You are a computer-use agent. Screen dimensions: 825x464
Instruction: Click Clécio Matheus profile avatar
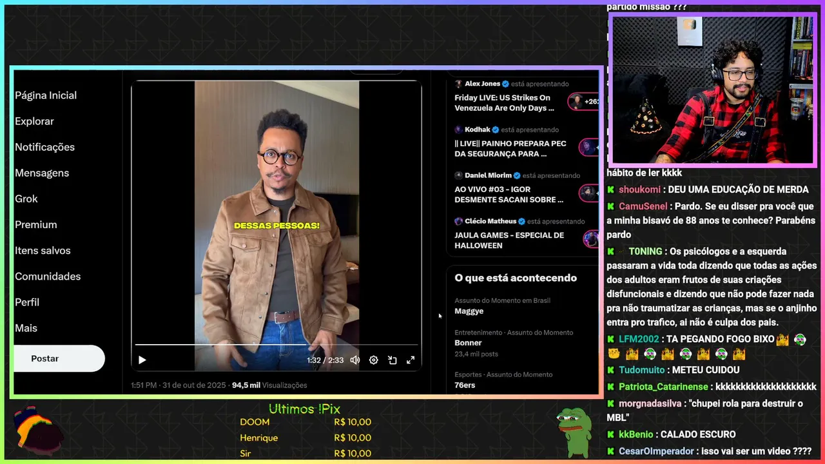(458, 221)
